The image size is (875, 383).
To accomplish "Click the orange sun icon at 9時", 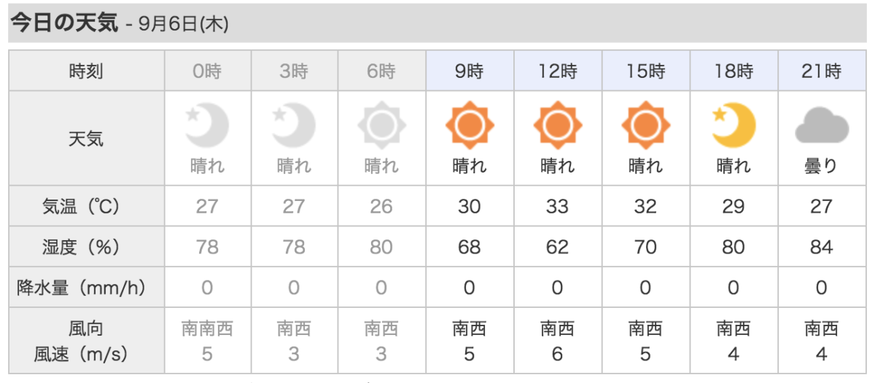I will [470, 125].
